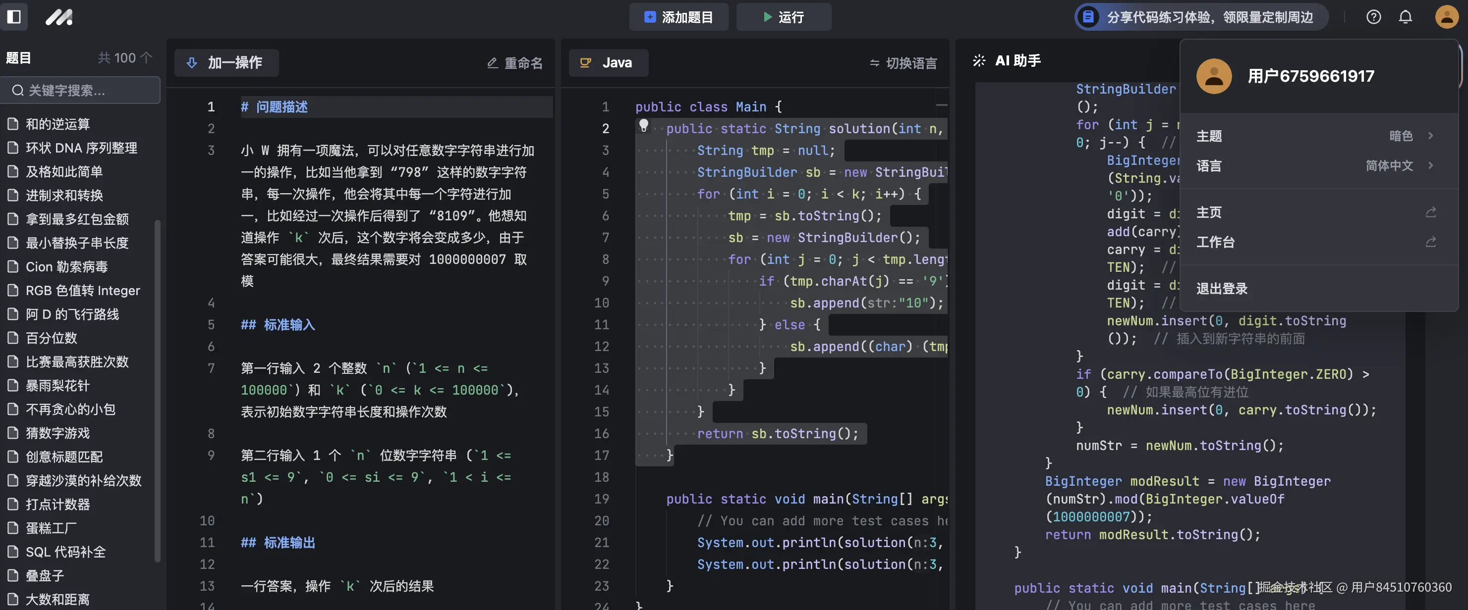Select the 加一操作 problem tab
This screenshot has height=610, width=1468.
click(x=226, y=63)
